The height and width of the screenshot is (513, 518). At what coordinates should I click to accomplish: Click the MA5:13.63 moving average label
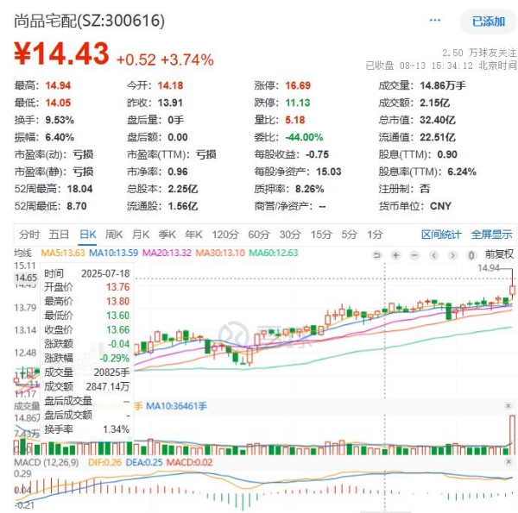tap(63, 253)
